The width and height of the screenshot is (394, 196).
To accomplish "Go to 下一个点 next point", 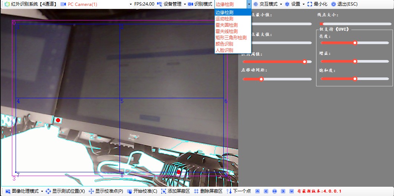I will pos(239,191).
